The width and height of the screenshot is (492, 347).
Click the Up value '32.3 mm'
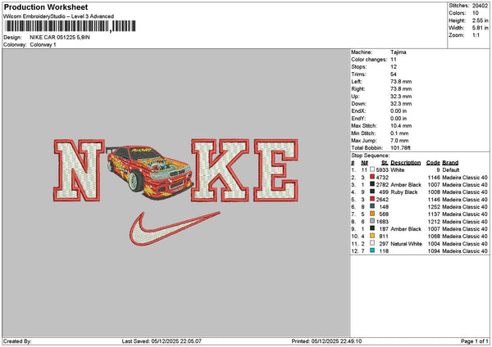click(401, 96)
